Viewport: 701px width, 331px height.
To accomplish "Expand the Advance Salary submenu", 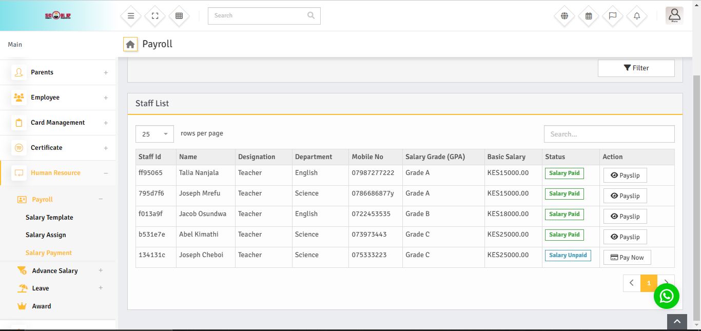I will (101, 270).
